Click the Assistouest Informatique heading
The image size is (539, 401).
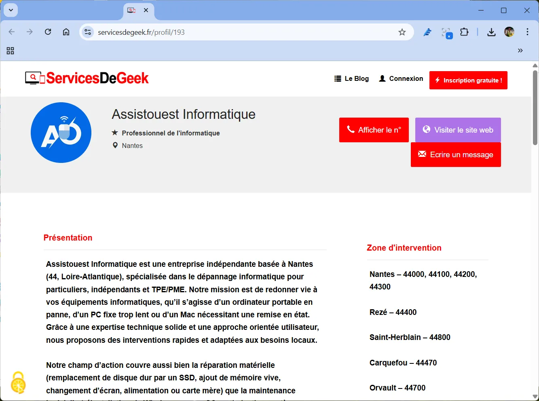pos(184,114)
